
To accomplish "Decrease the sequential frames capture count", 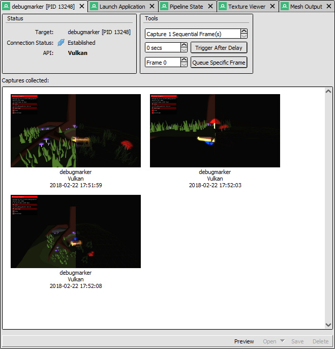I will click(x=244, y=36).
